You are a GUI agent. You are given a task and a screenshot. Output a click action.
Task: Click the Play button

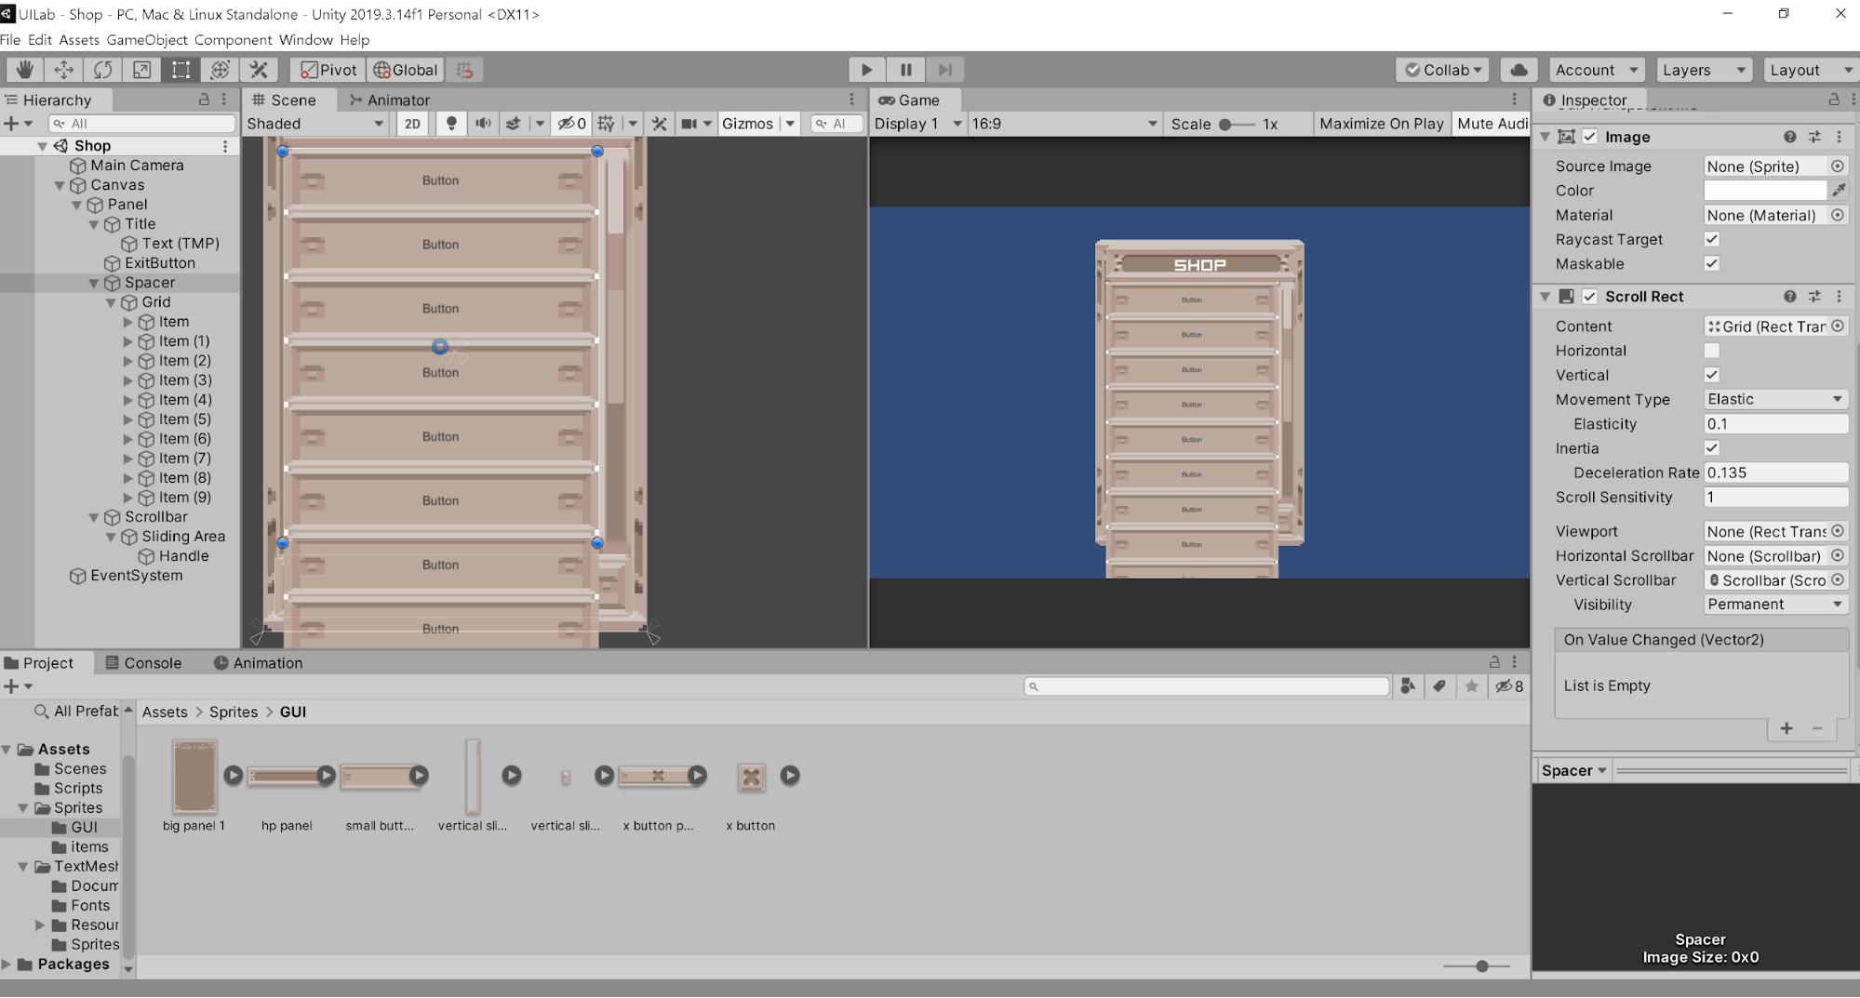point(866,70)
